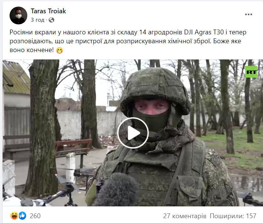The image size is (263, 223).
Task: Click the globe public audience icon
Action: coord(52,20)
